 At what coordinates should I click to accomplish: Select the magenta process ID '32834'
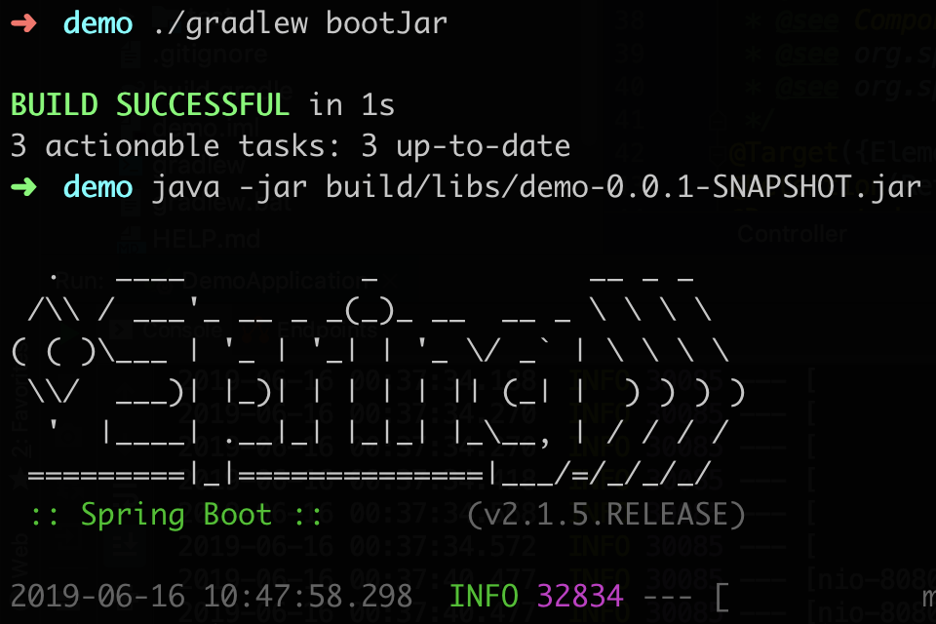click(580, 596)
